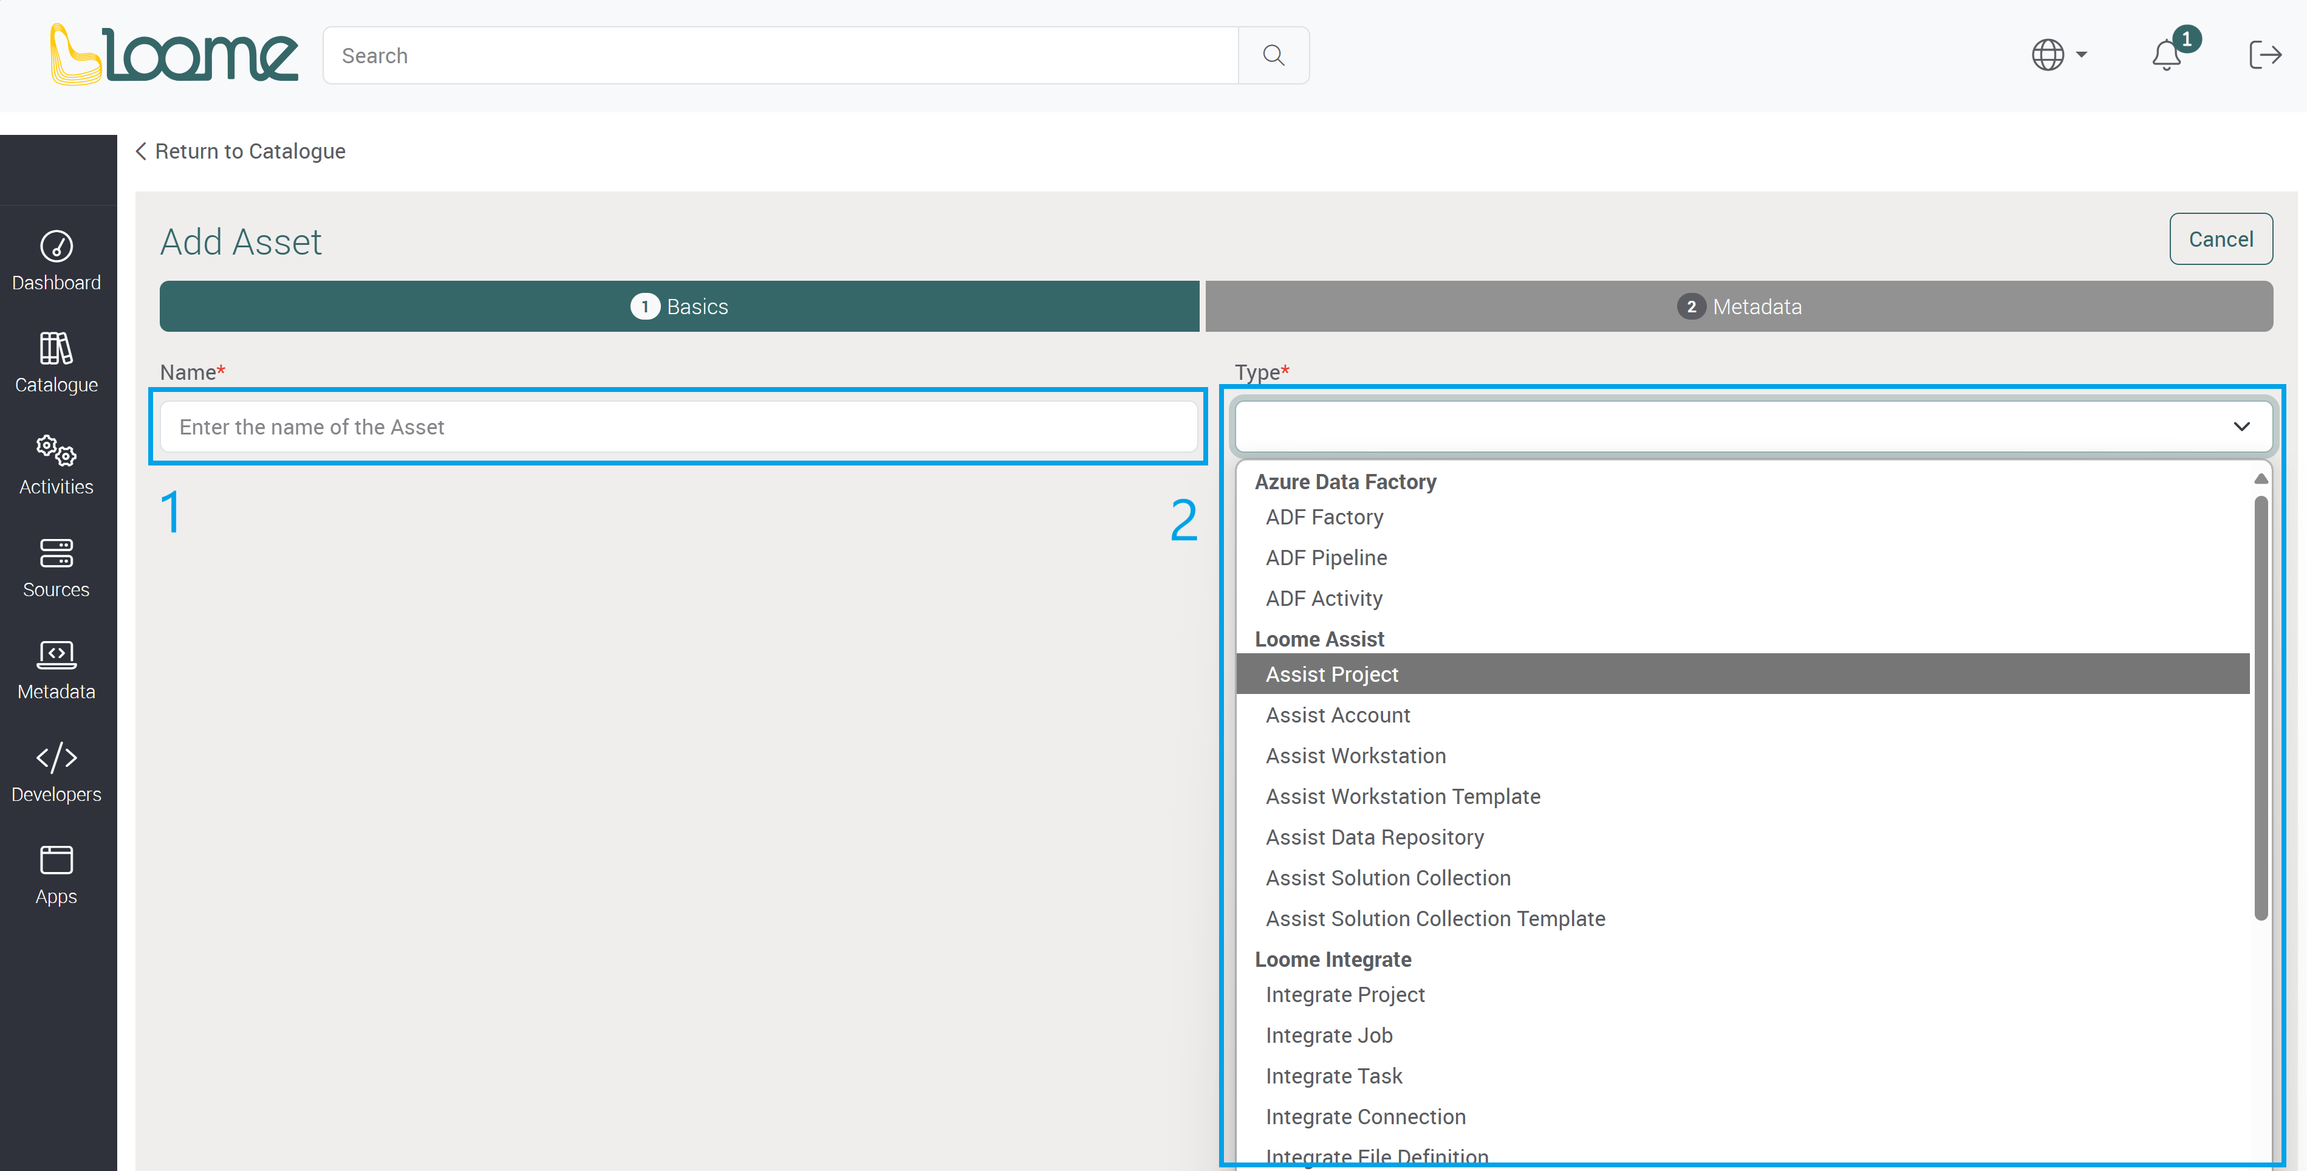
Task: Select ADF Pipeline type
Action: pyautogui.click(x=1743, y=557)
